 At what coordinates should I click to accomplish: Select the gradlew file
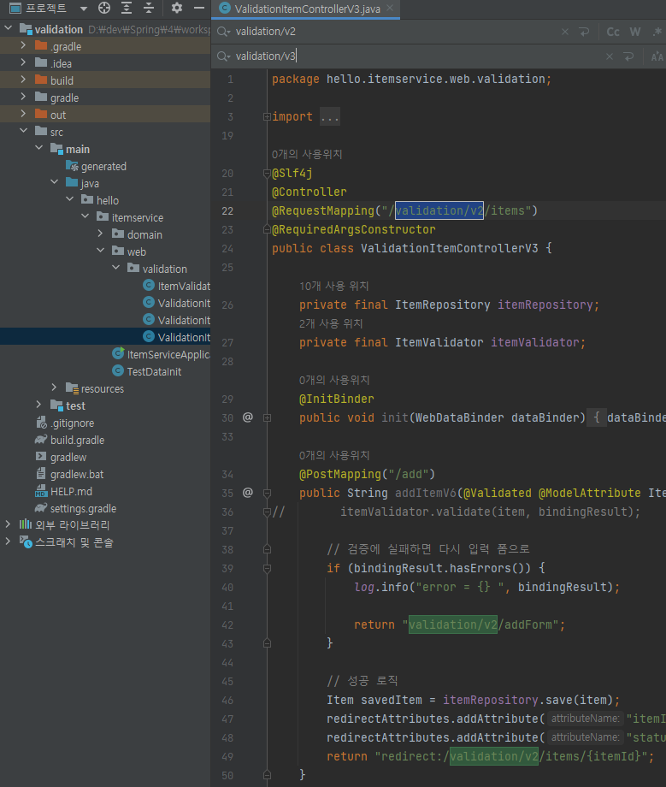61,458
